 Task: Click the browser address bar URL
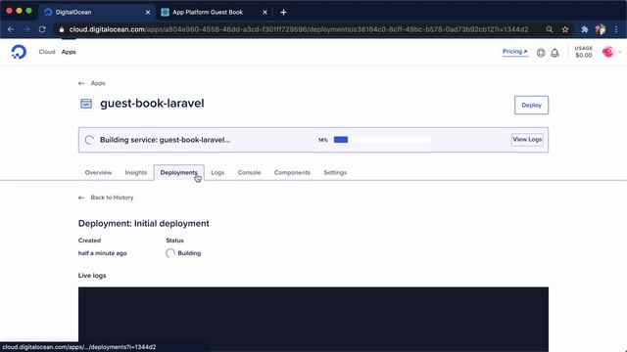(x=299, y=29)
